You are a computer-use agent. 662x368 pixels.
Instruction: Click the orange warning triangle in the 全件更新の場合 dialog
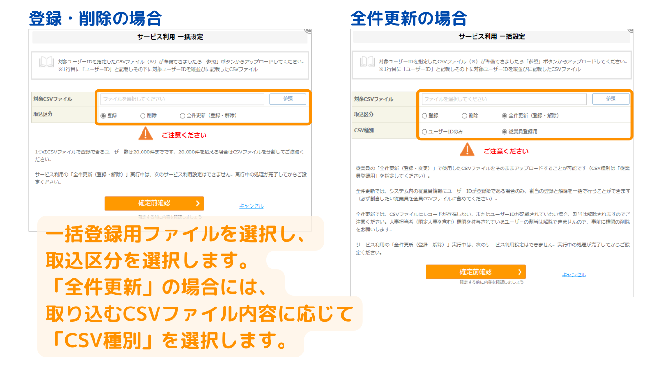pos(467,150)
